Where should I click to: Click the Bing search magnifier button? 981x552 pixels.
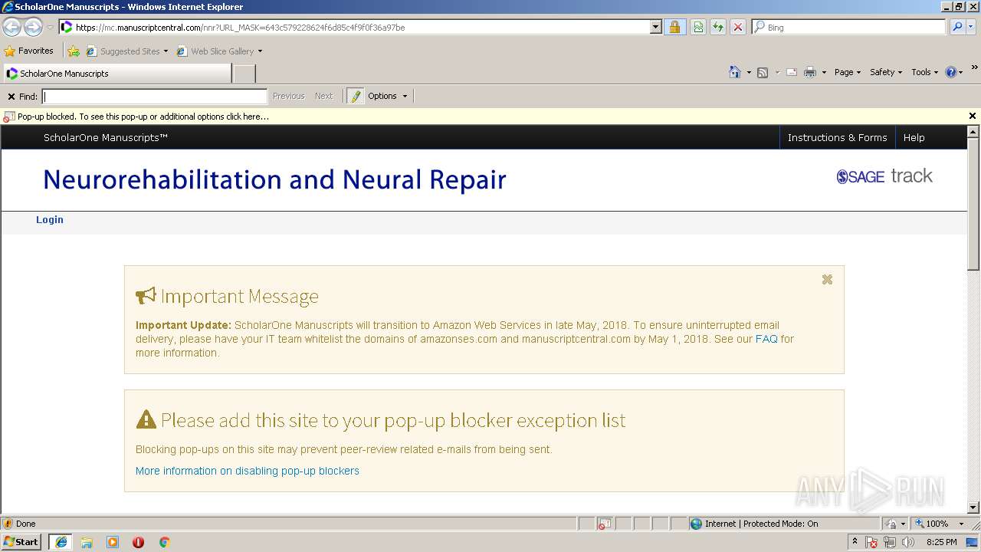957,27
